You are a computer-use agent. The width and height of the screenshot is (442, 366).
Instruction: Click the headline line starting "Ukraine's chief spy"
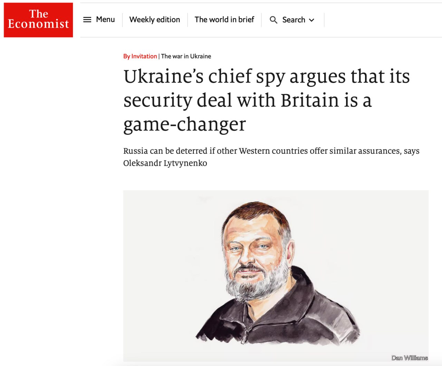click(267, 77)
